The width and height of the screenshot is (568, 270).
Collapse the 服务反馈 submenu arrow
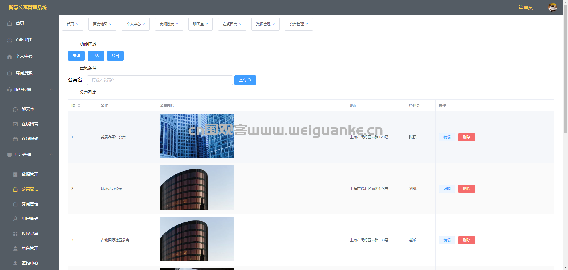51,89
